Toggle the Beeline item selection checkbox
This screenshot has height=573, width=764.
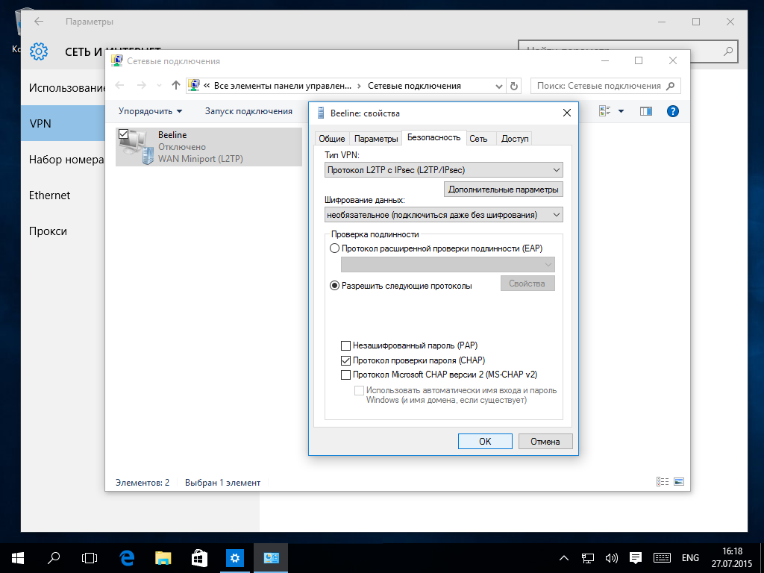123,134
